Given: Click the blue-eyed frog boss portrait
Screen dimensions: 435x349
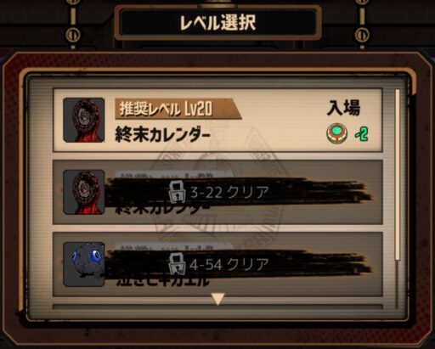Looking at the screenshot, I should coord(84,264).
